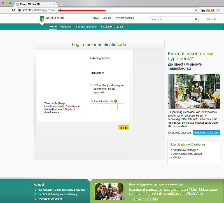Click the grey EC extension icon
224x203 pixels.
pos(218,10)
